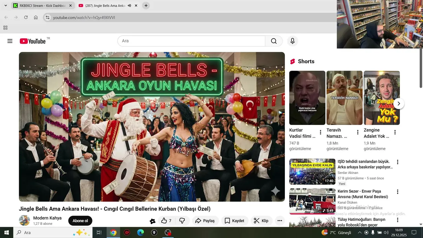Open the Kerim Sezer Enver Paşa thumbnail

312,201
